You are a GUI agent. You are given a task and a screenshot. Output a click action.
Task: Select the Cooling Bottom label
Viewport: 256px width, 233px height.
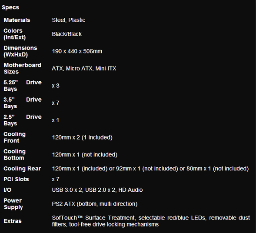14,154
